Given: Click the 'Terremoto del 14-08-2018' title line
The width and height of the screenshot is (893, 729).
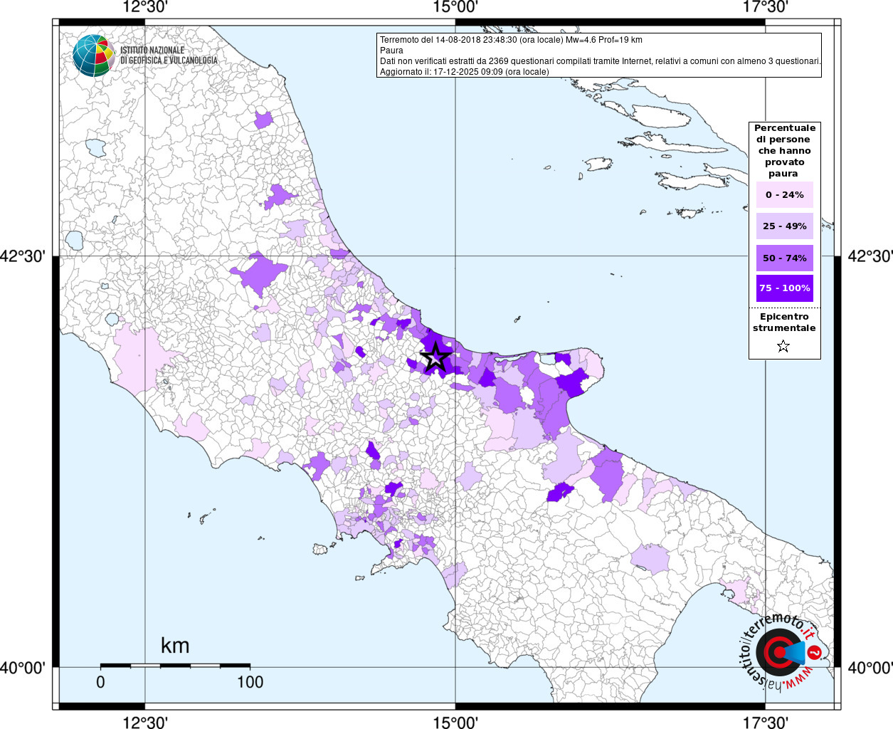Looking at the screenshot, I should (x=511, y=40).
